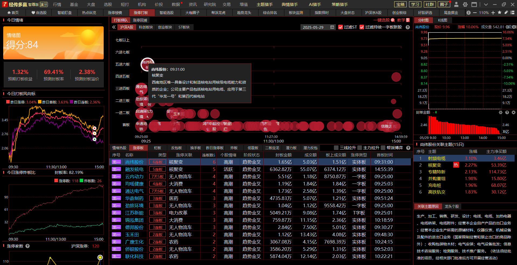517x265 pixels.
Task: Uncheck 过滤持续一字板新股 checkbox
Action: [x=362, y=27]
